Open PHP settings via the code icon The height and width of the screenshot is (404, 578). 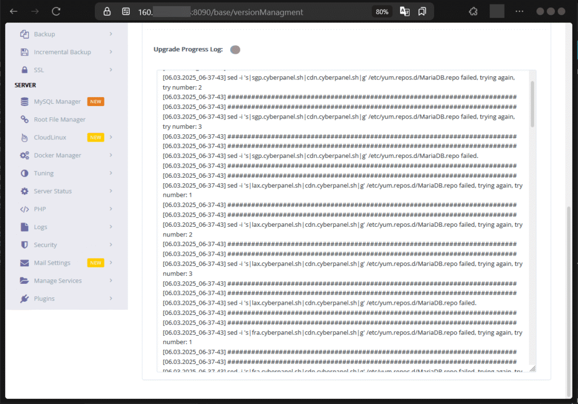[23, 209]
